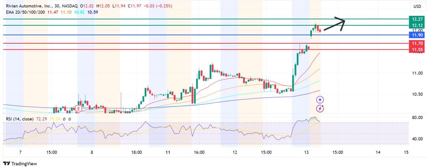Click the 80.00 RSI axis label

417,118
